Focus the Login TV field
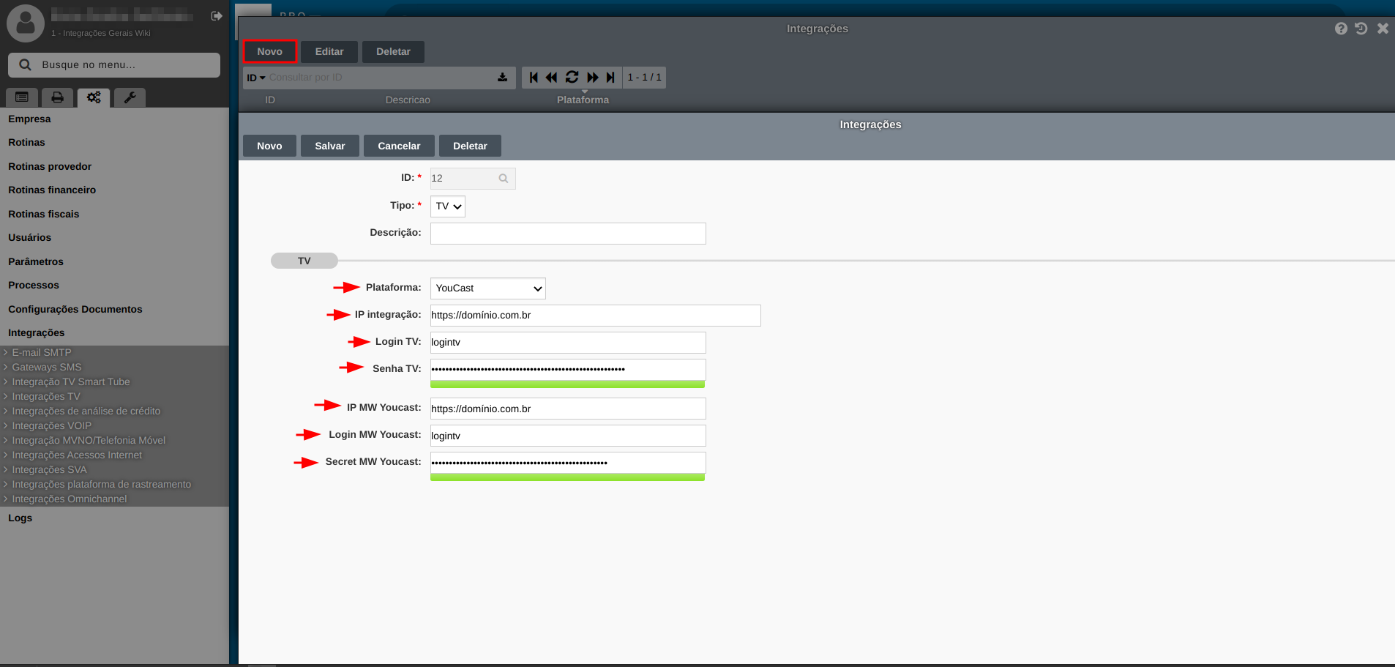 point(568,343)
